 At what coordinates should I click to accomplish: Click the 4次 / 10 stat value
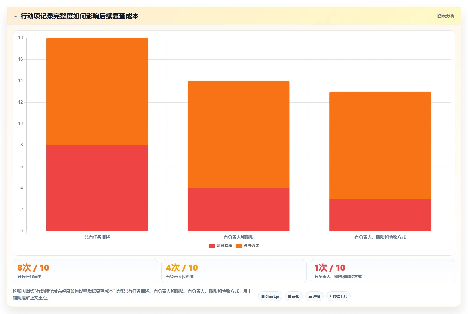(182, 268)
